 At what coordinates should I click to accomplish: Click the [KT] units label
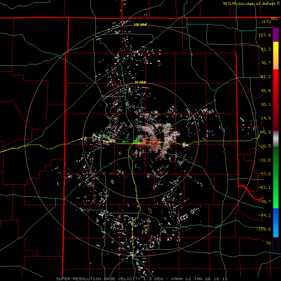267,22
